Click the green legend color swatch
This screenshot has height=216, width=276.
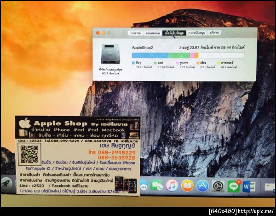pos(155,63)
